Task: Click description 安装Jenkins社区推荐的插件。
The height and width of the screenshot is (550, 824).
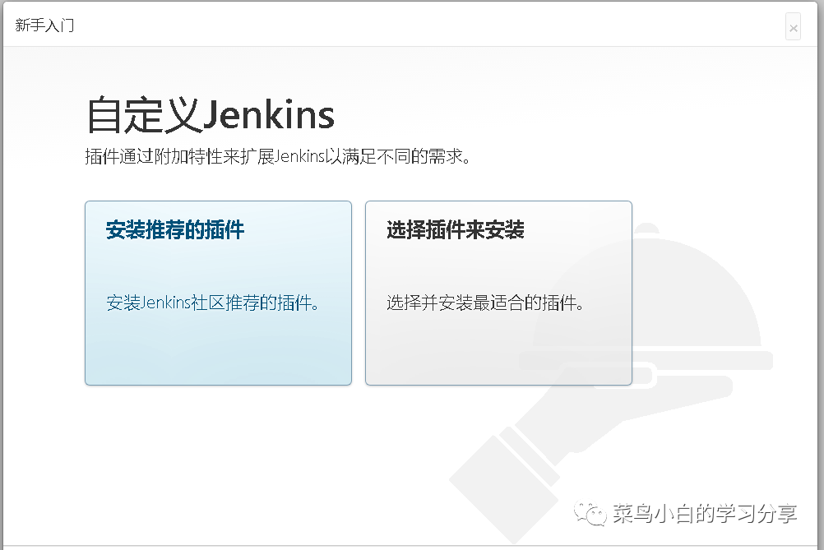Action: tap(213, 303)
